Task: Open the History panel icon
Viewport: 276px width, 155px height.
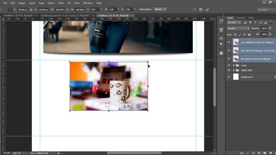Action: pos(221,21)
